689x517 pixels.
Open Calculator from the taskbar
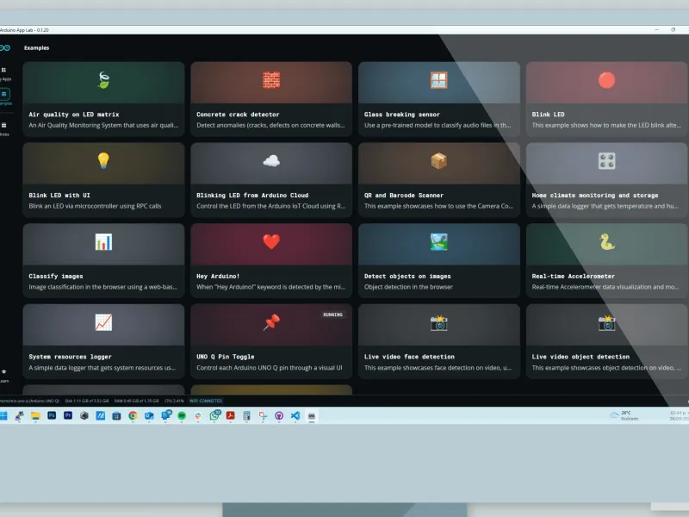[x=246, y=416]
